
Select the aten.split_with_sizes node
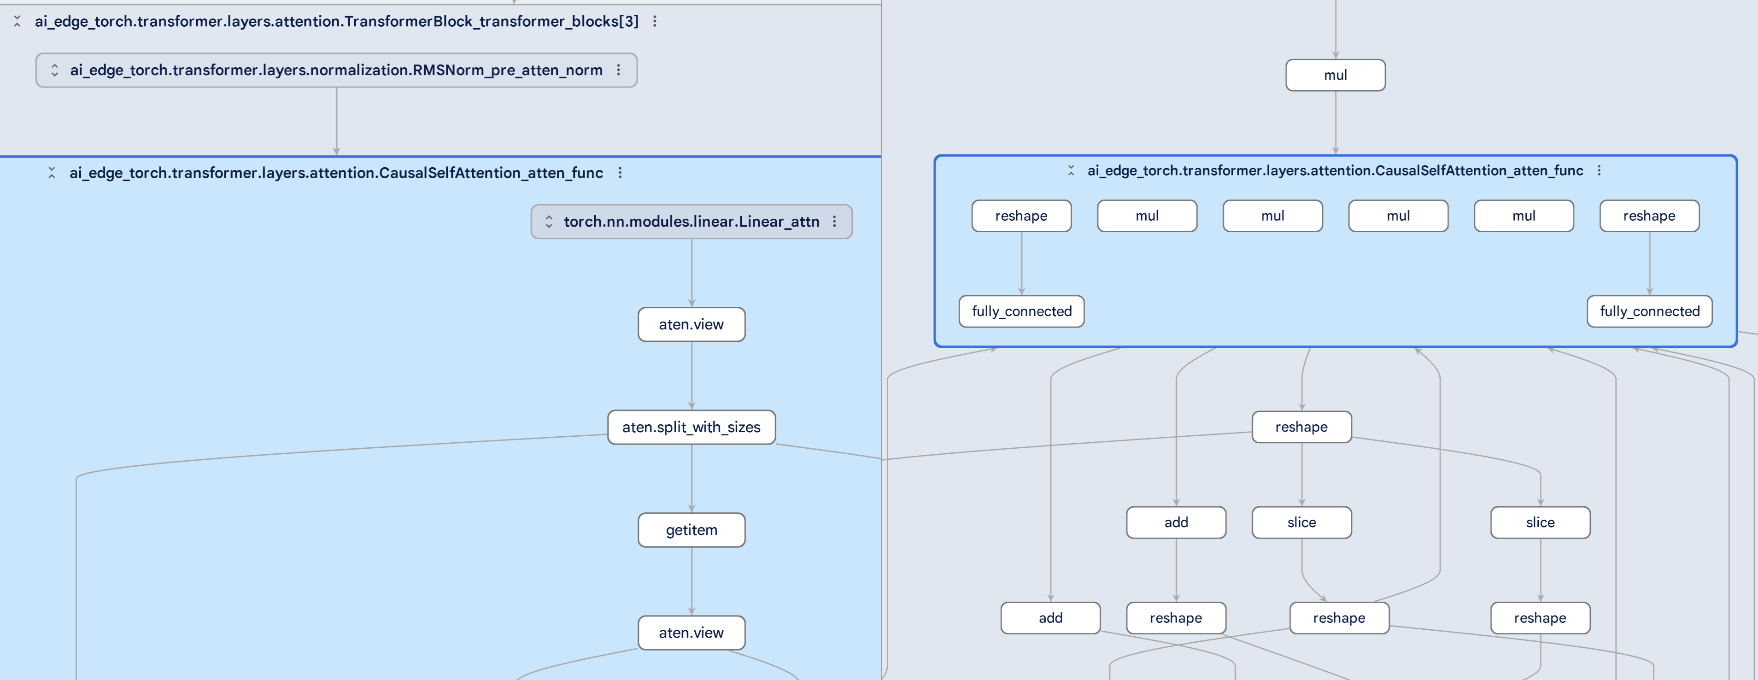pyautogui.click(x=691, y=427)
